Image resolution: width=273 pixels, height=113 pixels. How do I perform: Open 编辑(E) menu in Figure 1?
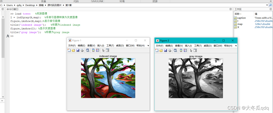pos(82,46)
